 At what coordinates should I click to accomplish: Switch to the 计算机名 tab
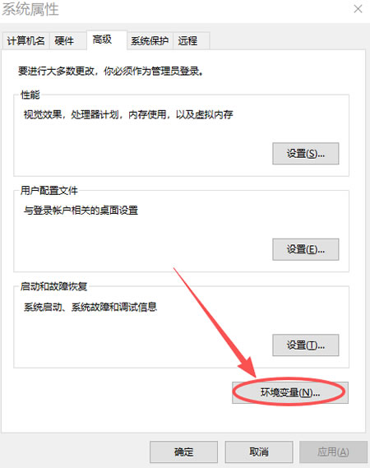point(26,41)
